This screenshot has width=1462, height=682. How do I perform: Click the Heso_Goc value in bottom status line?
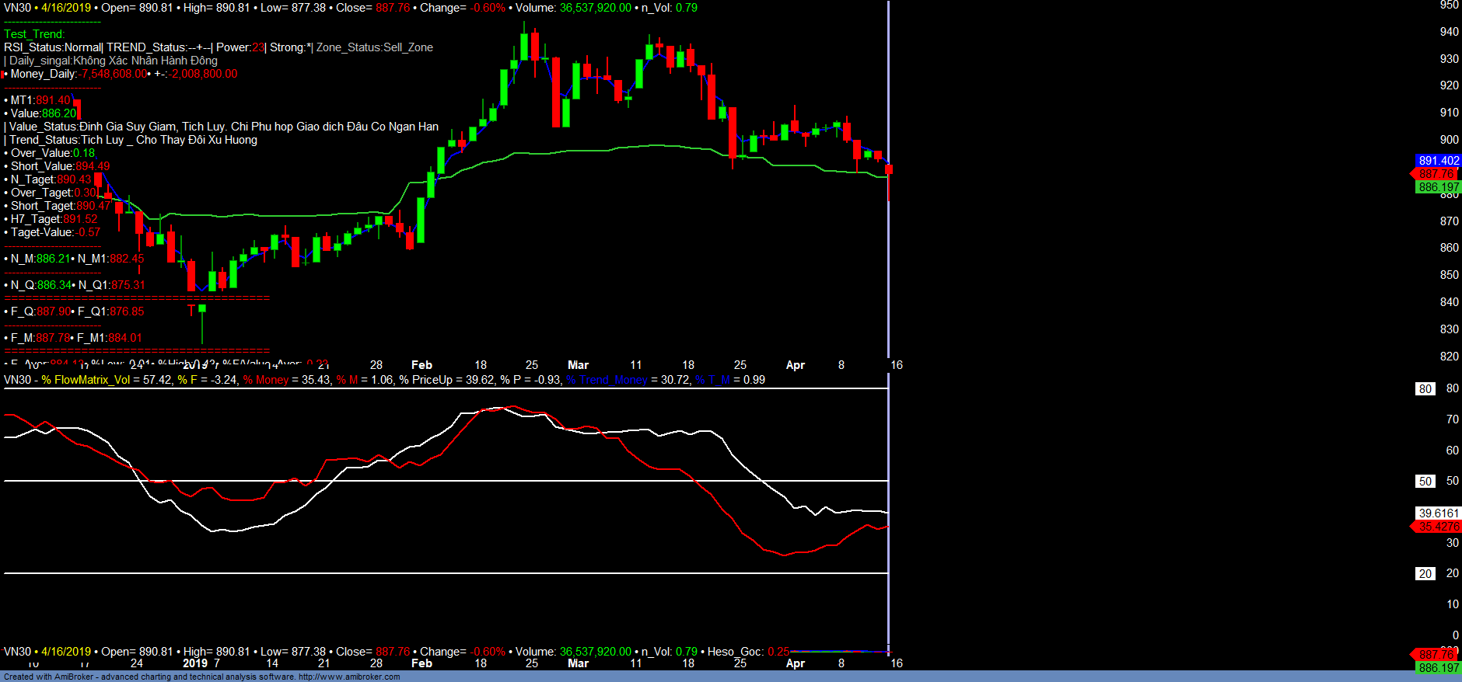[x=778, y=652]
